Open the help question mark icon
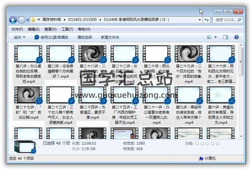Screen dimensions: 252x170 (x=236, y=37)
